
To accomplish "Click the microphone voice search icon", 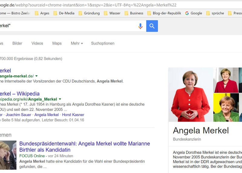I will (x=140, y=26).
